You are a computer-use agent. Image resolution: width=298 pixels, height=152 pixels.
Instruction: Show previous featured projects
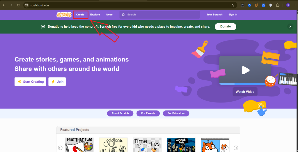[x=60, y=148]
